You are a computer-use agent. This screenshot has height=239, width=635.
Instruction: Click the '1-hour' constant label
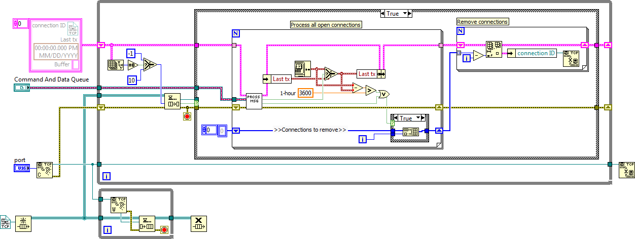click(x=289, y=93)
